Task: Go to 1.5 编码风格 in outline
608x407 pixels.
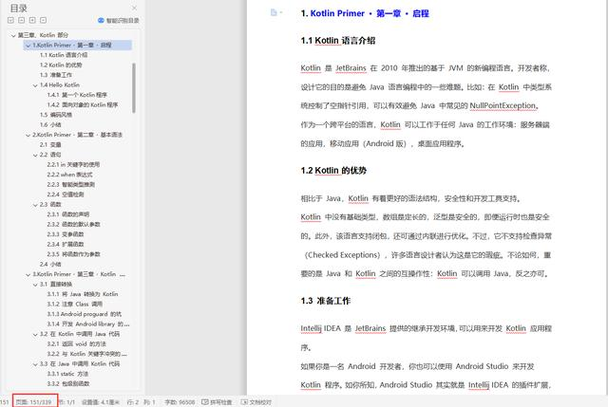Action: coord(56,115)
